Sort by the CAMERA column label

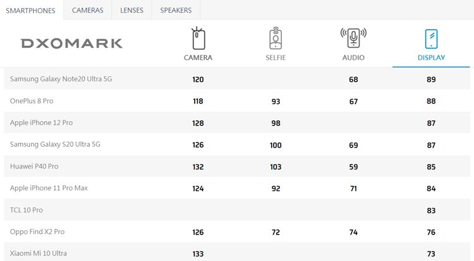pos(198,57)
